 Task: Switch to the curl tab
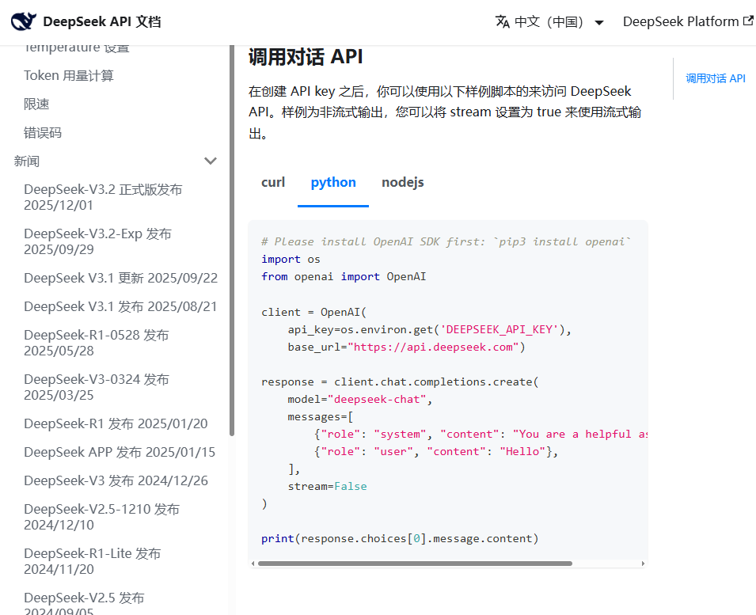(x=272, y=182)
